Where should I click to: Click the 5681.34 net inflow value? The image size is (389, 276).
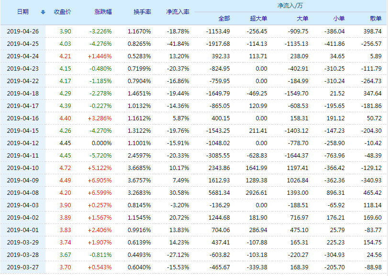tap(219, 193)
